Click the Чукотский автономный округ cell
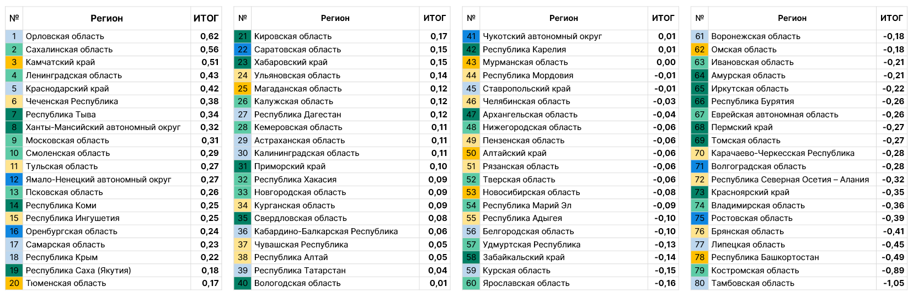 point(542,36)
